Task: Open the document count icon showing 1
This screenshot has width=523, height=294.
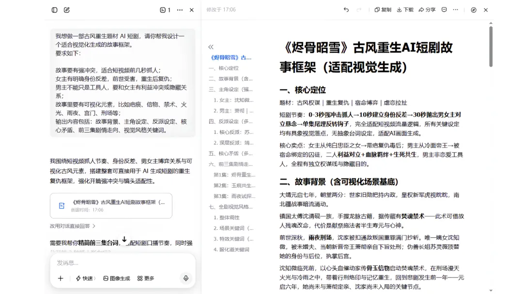Action: (x=165, y=10)
